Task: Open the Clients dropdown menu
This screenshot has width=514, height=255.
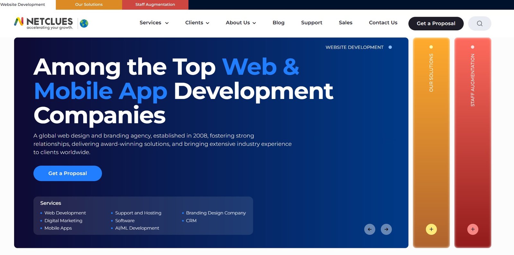Action: [x=197, y=23]
